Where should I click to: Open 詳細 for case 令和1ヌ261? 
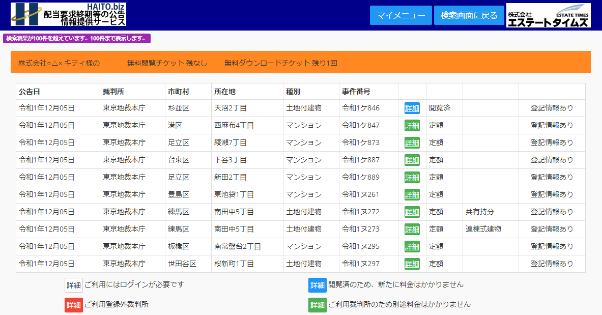tap(412, 194)
